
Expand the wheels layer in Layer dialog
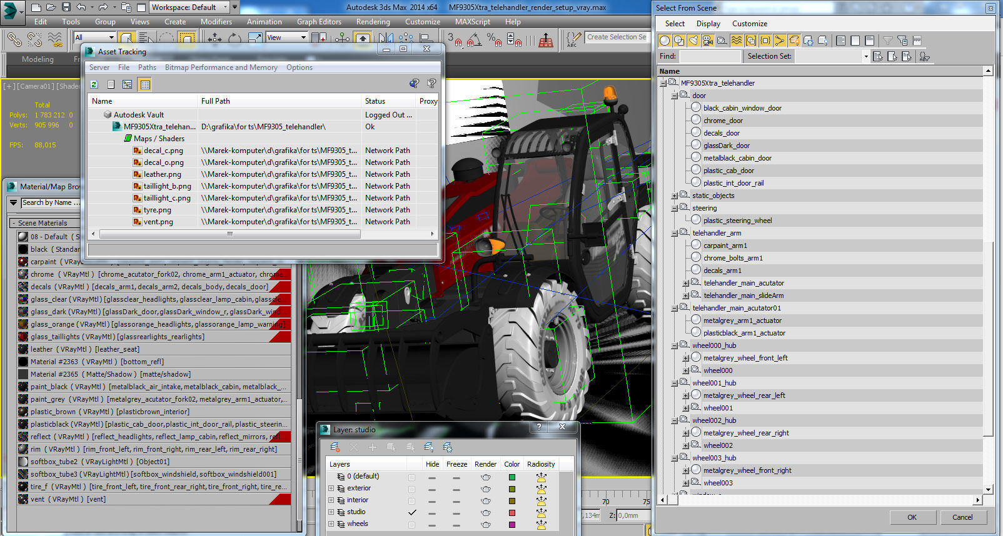click(x=331, y=524)
